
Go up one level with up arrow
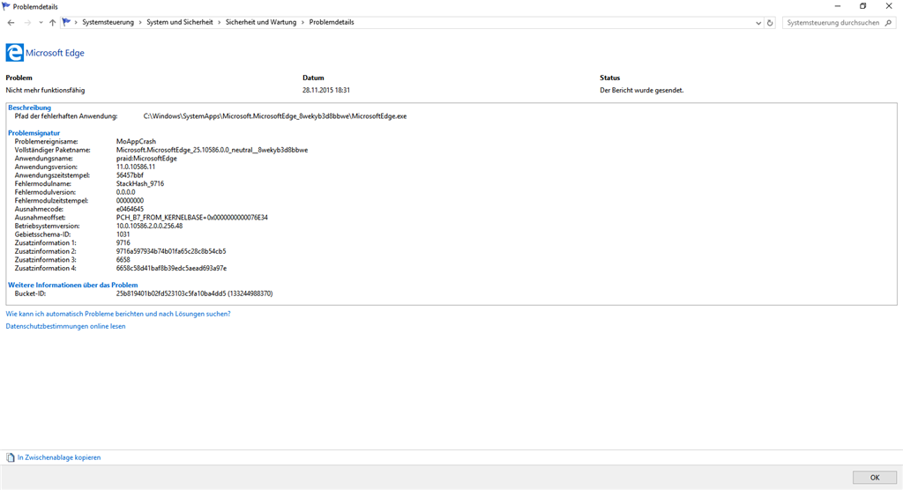coord(52,22)
